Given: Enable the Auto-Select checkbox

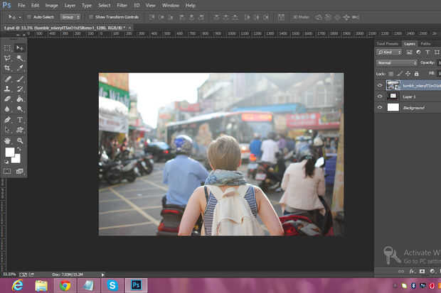Looking at the screenshot, I should (x=30, y=16).
